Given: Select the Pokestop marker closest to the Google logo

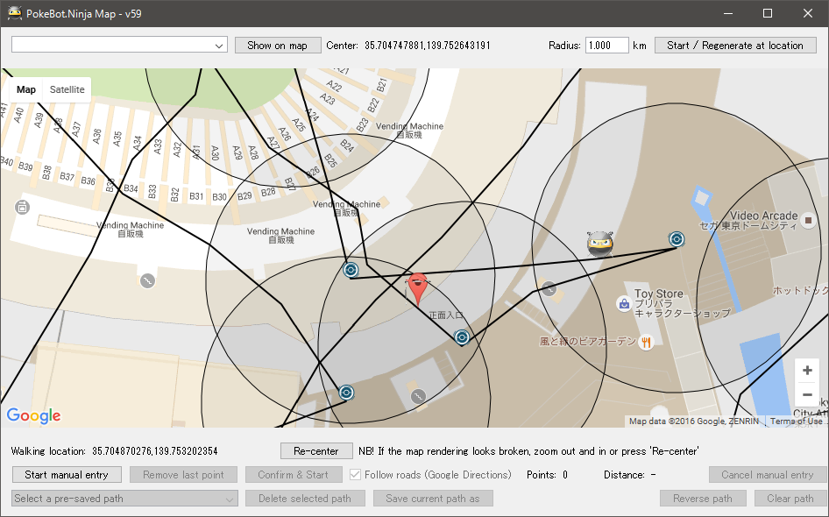Looking at the screenshot, I should (346, 393).
